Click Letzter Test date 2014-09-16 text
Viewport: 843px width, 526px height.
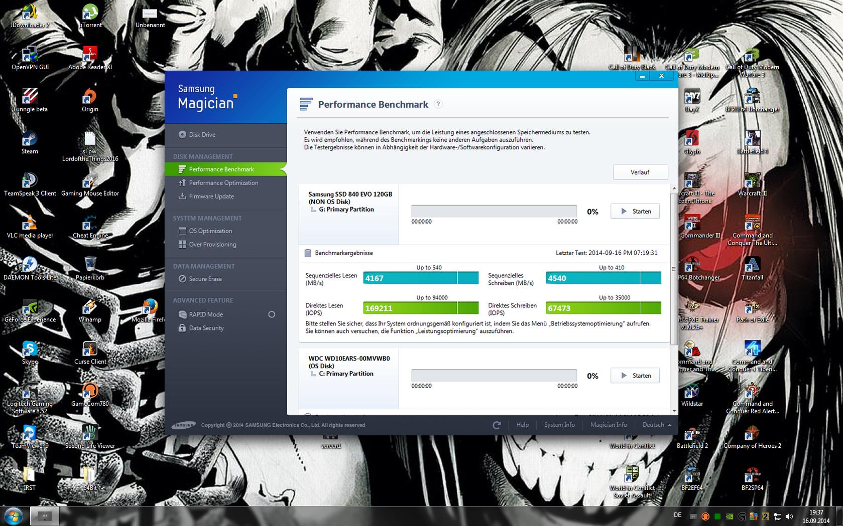click(607, 253)
